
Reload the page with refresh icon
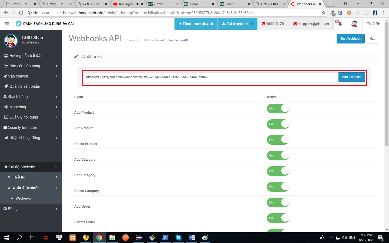pyautogui.click(x=21, y=13)
